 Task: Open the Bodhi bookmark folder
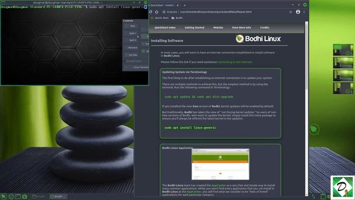[x=177, y=18]
